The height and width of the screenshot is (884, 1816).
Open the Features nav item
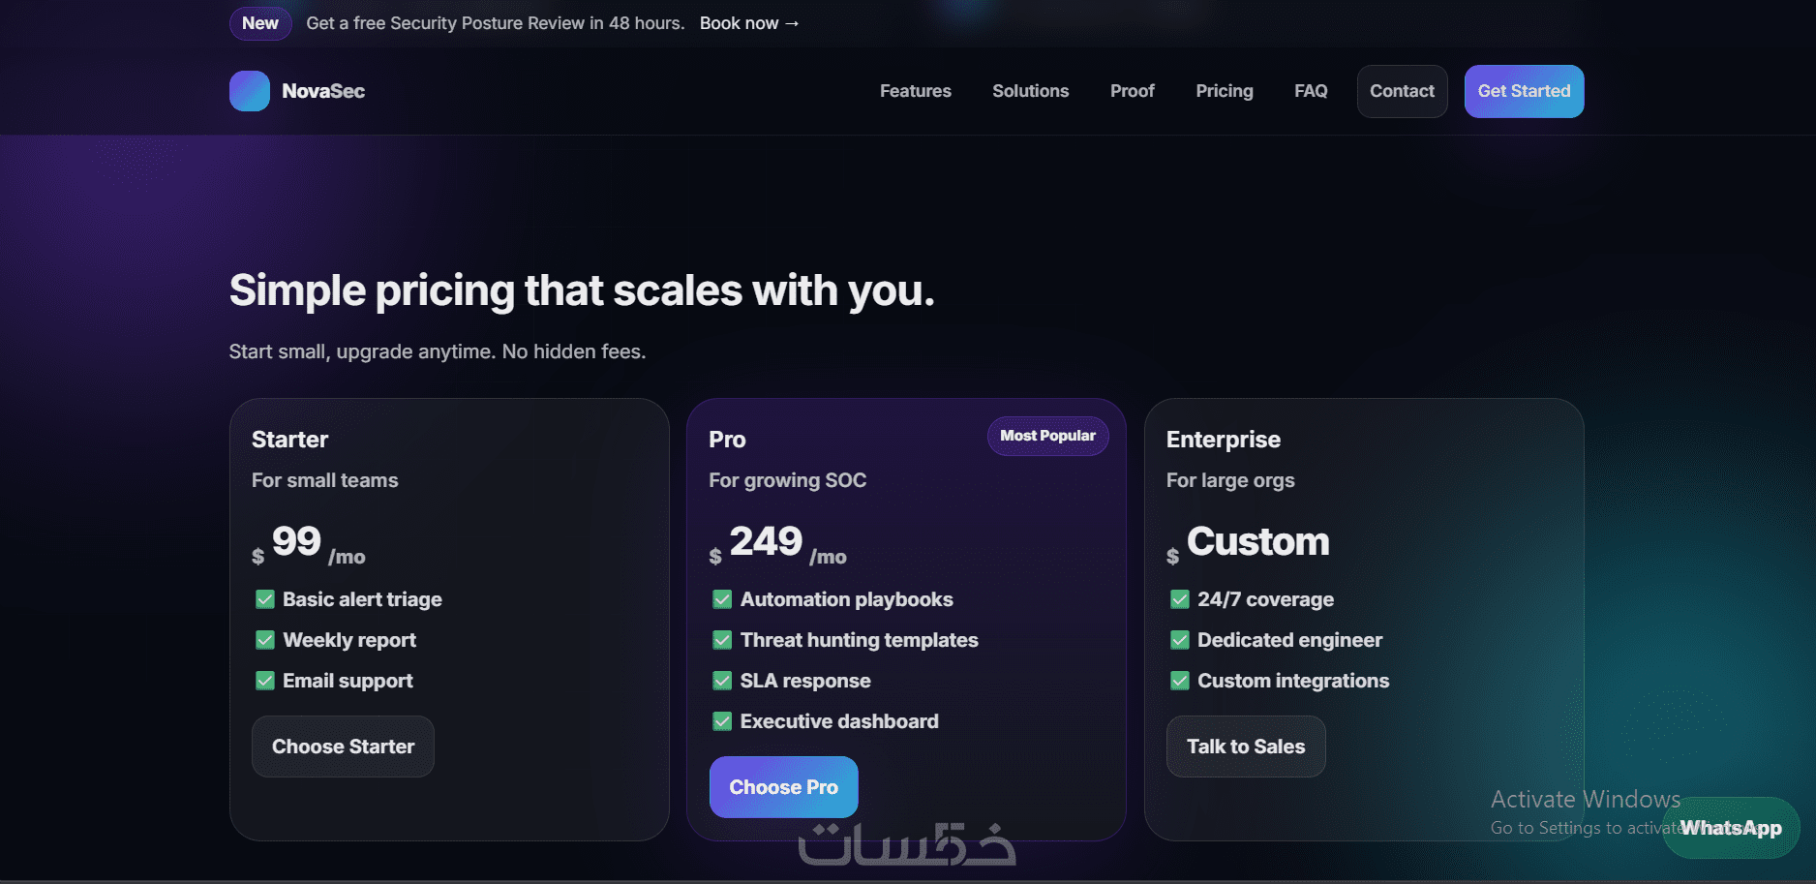(x=915, y=91)
